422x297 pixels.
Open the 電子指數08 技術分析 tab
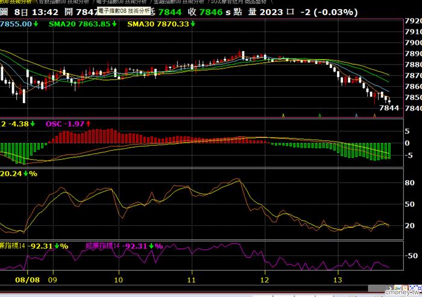(x=121, y=2)
